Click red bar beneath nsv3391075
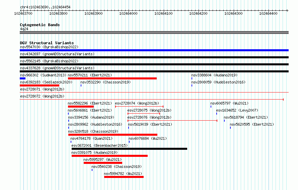The image size is (298, 190). coord(110,156)
